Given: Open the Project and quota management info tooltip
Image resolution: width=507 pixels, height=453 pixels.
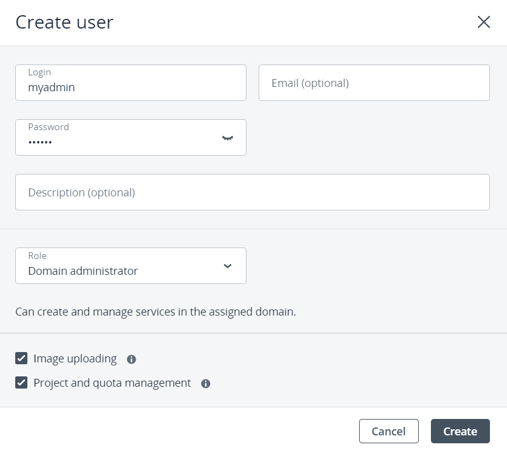Looking at the screenshot, I should click(x=205, y=383).
